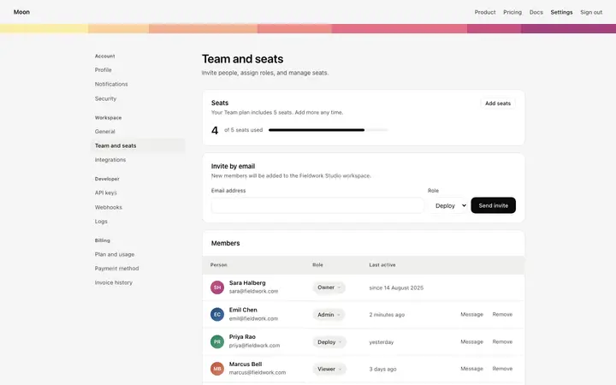Image resolution: width=616 pixels, height=385 pixels.
Task: Open Logs under Developer
Action: tap(101, 222)
